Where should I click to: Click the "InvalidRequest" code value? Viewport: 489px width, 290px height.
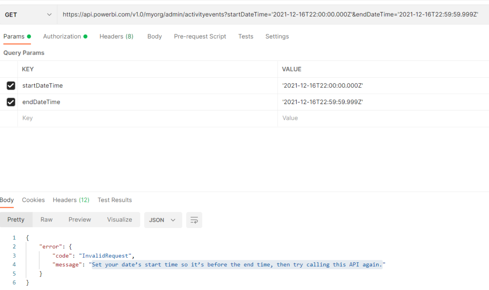click(105, 256)
